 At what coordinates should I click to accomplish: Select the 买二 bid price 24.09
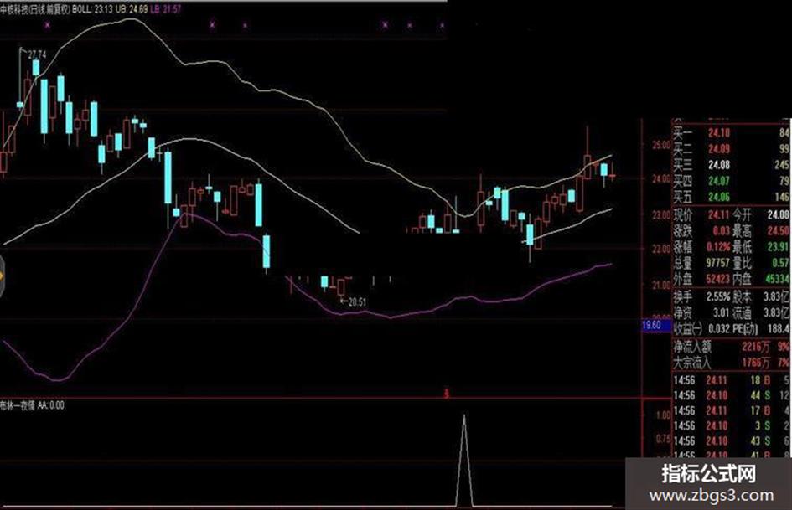click(719, 149)
